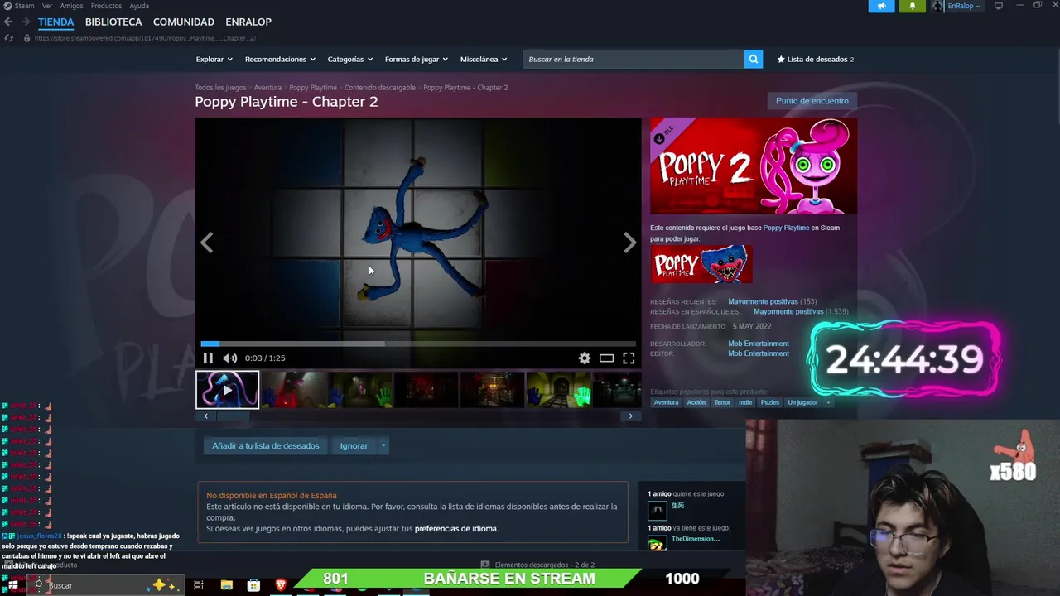The width and height of the screenshot is (1060, 596).
Task: Go back using the browser back arrow
Action: (8, 22)
